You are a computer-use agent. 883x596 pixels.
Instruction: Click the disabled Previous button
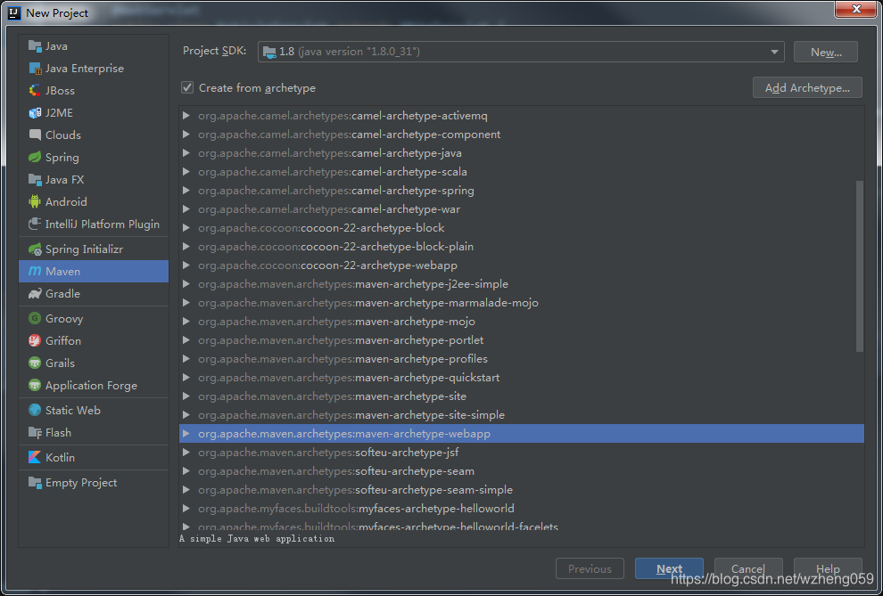point(590,568)
